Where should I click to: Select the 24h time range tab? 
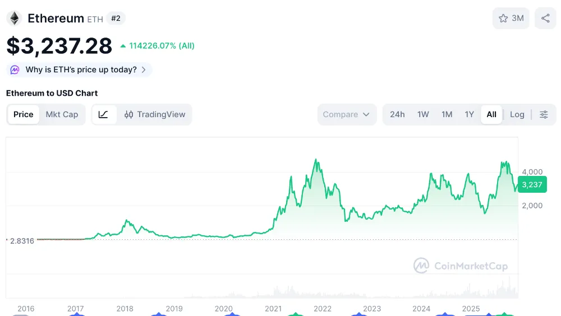397,114
